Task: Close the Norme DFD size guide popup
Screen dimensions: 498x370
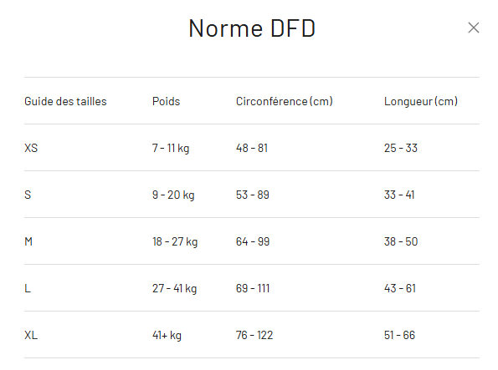Action: click(x=473, y=28)
